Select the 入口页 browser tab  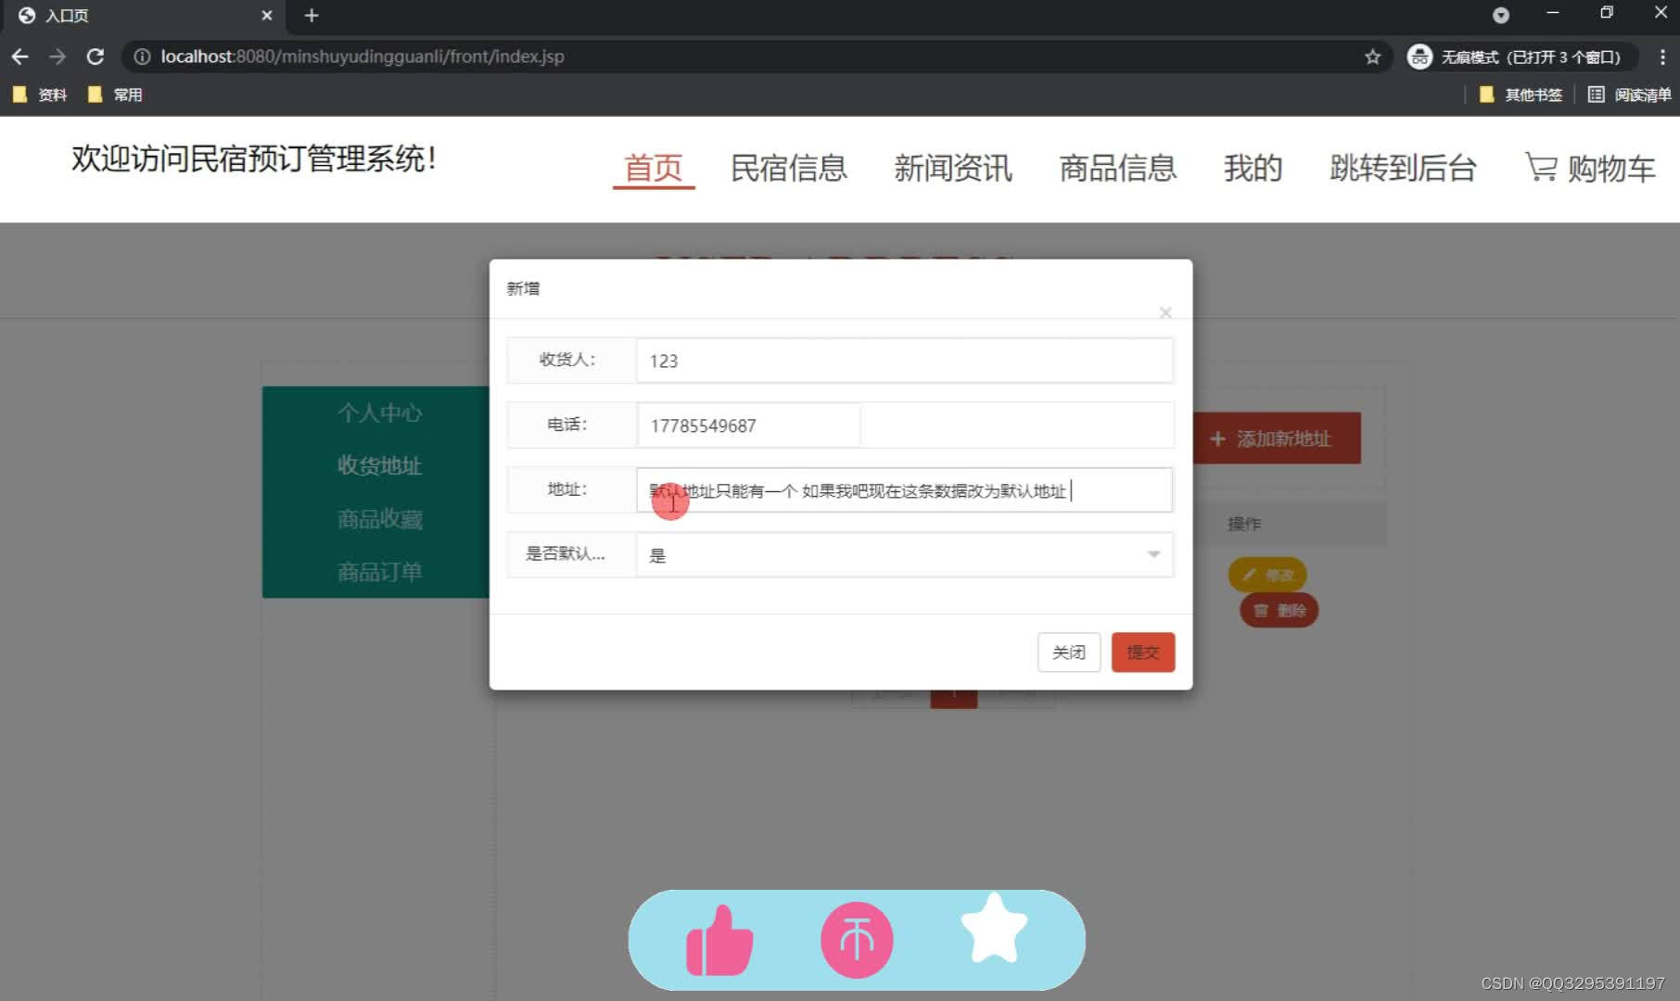(x=144, y=16)
